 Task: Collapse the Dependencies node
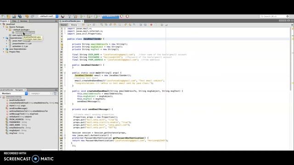[x=4, y=38]
